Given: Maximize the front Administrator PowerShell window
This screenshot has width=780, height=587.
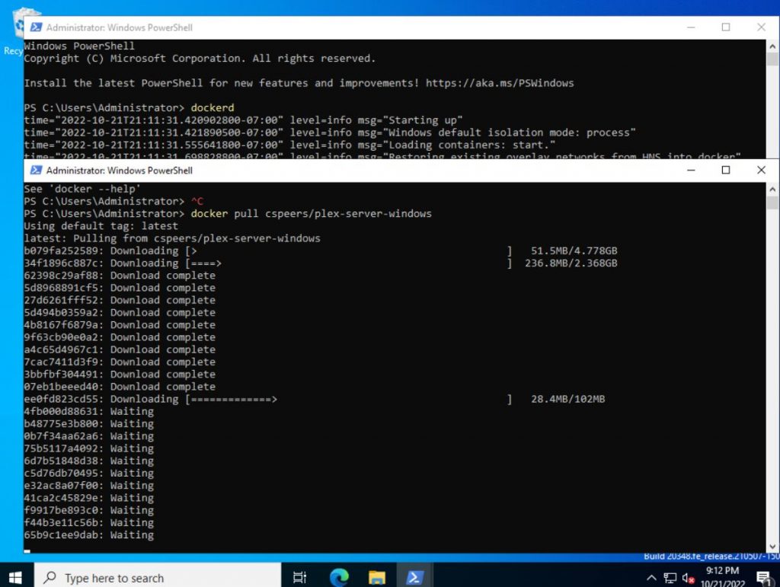Looking at the screenshot, I should click(725, 170).
